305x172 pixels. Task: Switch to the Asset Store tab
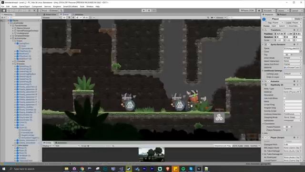coord(50,15)
